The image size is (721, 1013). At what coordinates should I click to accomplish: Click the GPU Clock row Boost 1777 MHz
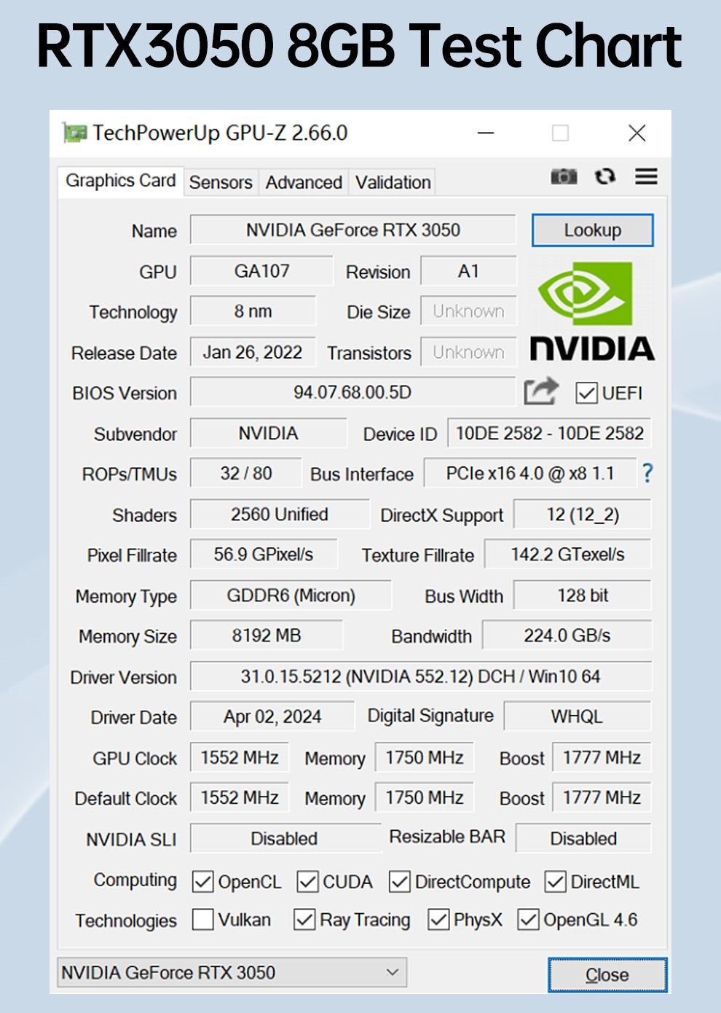click(602, 756)
